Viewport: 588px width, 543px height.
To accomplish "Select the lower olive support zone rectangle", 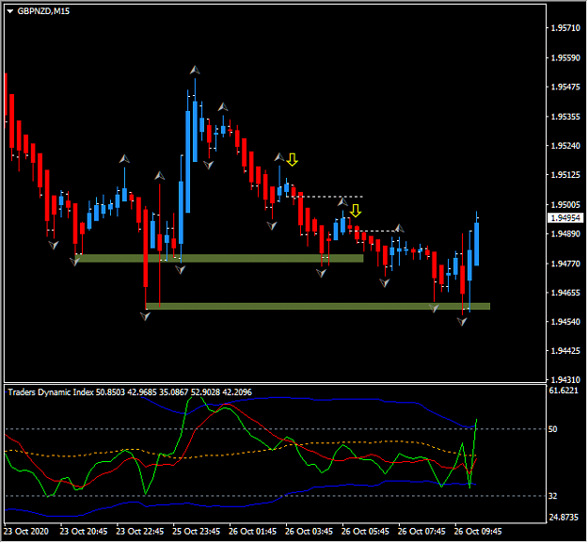I will coord(318,307).
